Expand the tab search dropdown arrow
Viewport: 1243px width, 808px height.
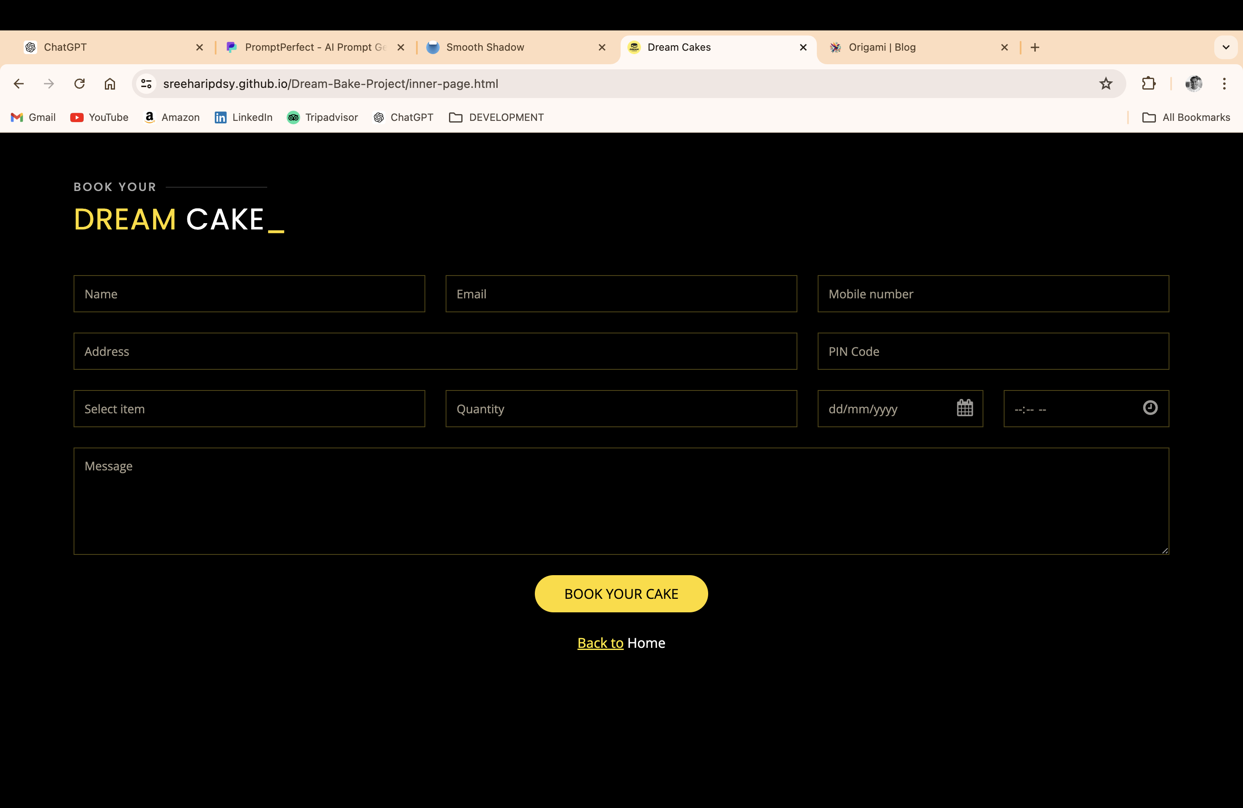1226,47
